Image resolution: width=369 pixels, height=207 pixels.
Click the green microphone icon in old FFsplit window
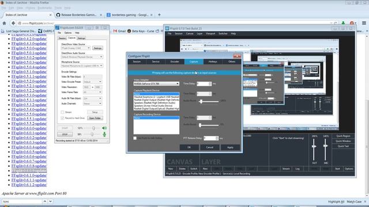[x=104, y=134]
